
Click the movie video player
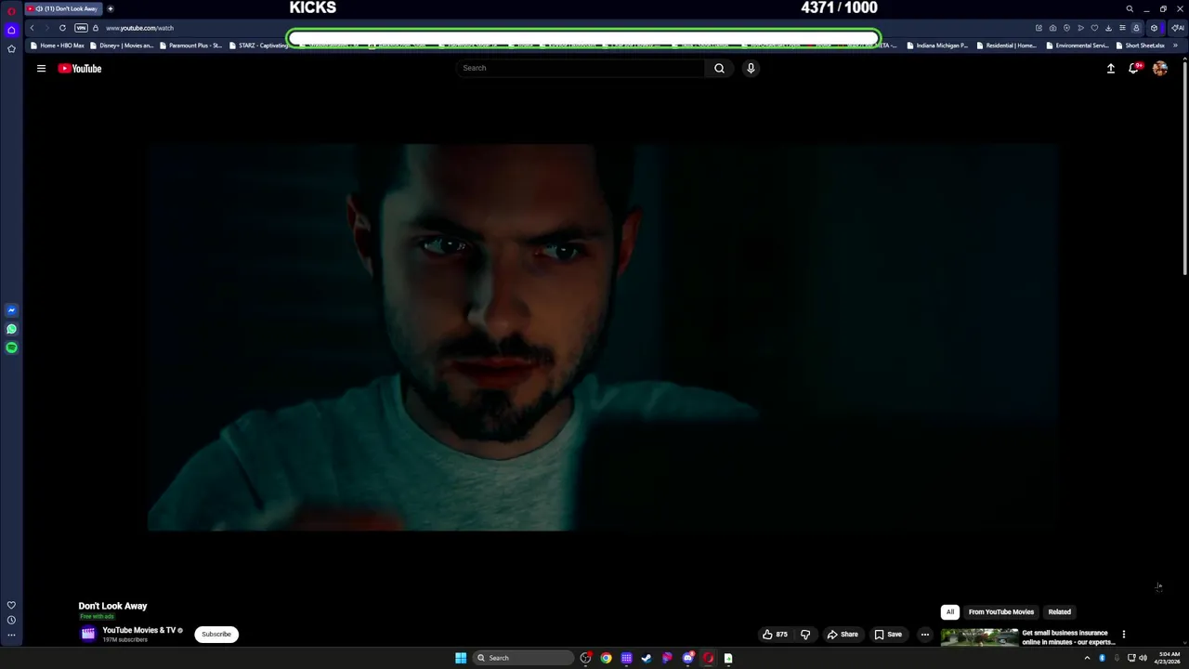(x=602, y=337)
